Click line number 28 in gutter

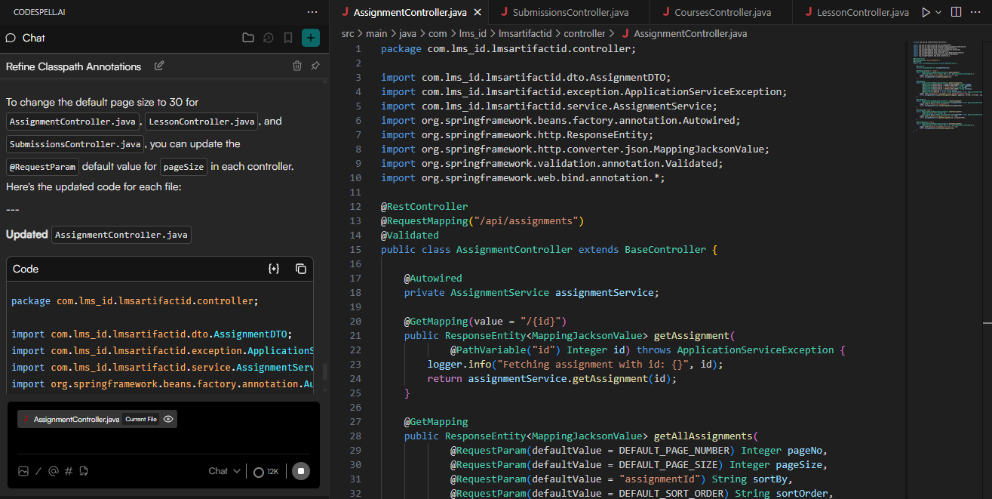click(356, 436)
